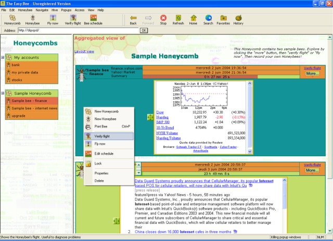The width and height of the screenshot is (333, 241).
Task: Open Favorites folder icon
Action: 223,18
